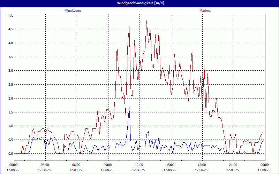This screenshot has height=174, width=279.
Task: Click the red Maxima legend label
Action: [205, 11]
